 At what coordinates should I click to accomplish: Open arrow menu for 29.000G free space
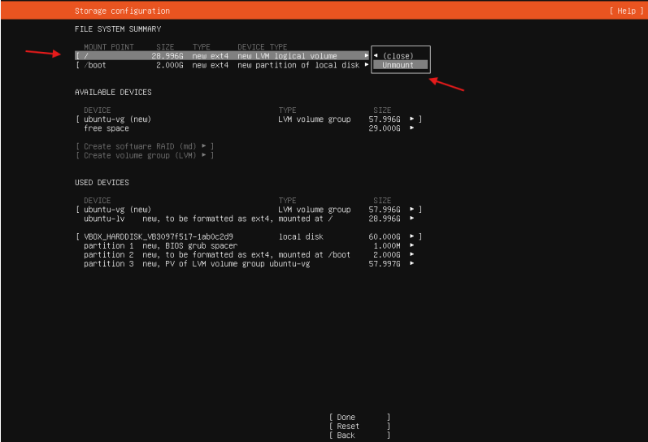412,128
